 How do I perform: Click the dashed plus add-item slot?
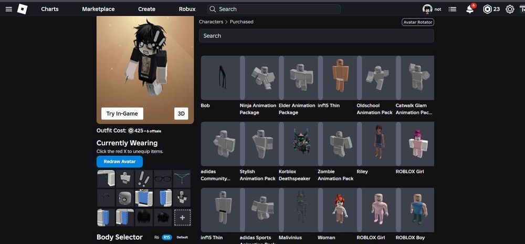(x=182, y=218)
